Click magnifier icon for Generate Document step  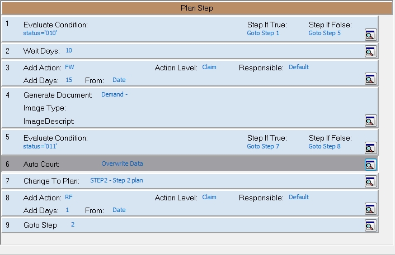point(370,121)
